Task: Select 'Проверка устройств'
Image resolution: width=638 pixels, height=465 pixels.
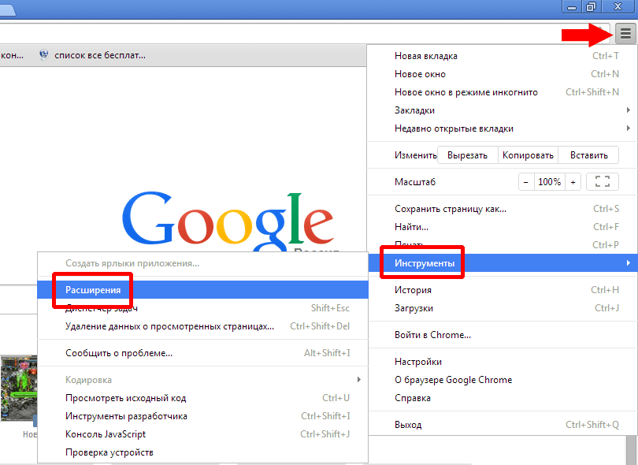Action: (x=202, y=452)
